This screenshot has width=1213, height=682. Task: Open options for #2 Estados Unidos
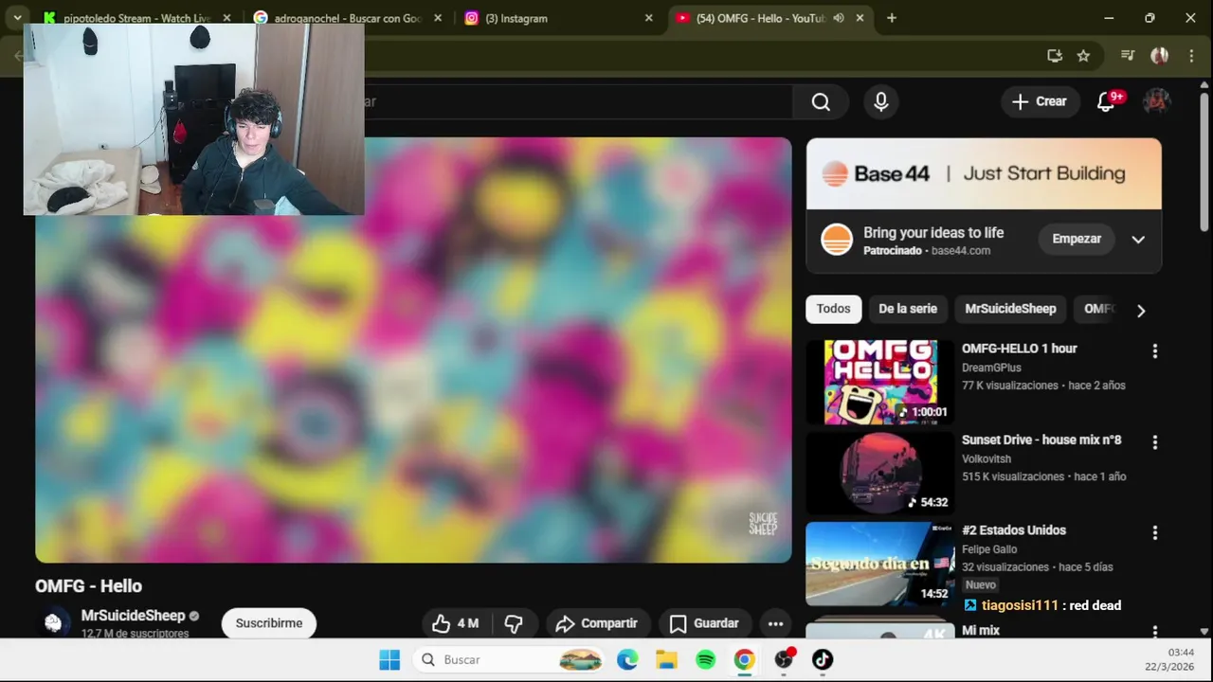point(1154,533)
